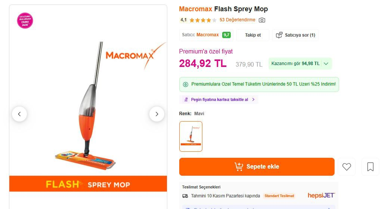Viewport: 385px width, 209px height.
Task: Add product with Sepete ekle button
Action: tap(257, 167)
